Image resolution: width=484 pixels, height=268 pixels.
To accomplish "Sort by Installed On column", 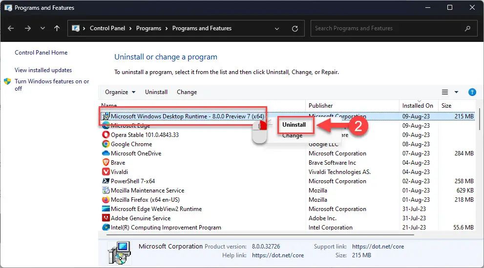I will (419, 106).
